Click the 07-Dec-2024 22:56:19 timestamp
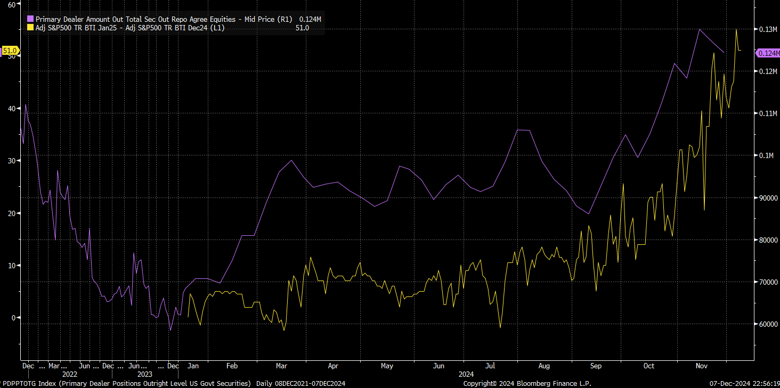 tap(744, 383)
